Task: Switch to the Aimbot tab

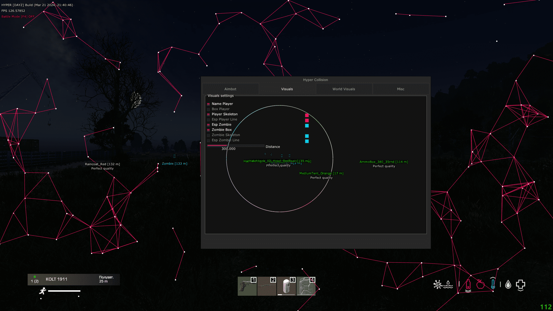Action: (230, 89)
